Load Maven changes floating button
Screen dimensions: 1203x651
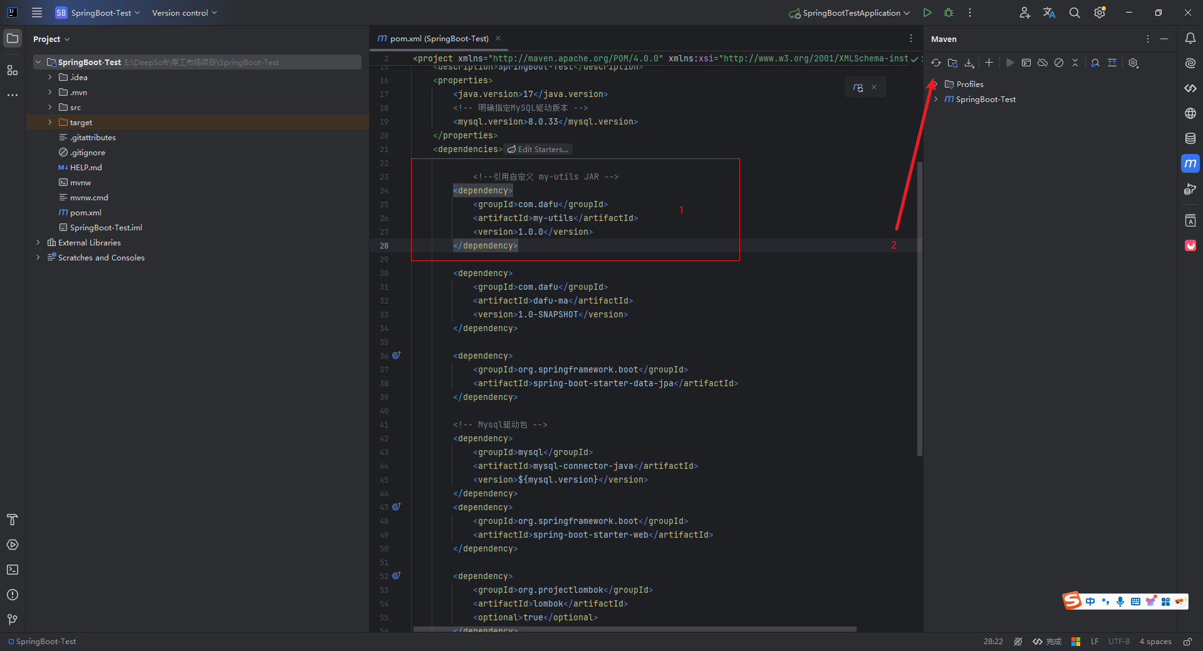click(x=858, y=88)
